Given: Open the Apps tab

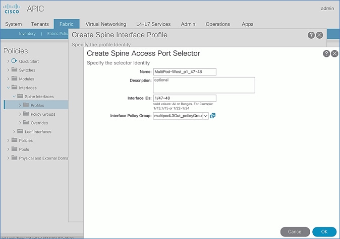Looking at the screenshot, I should click(247, 24).
